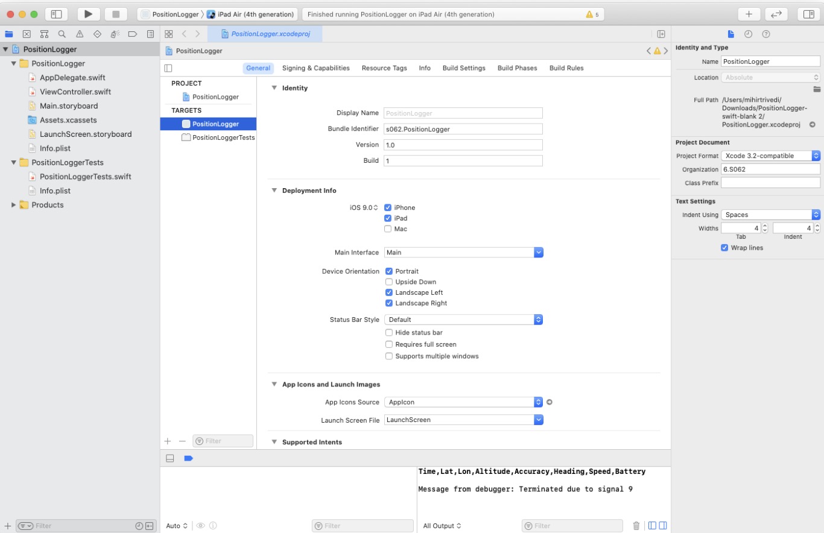Screen dimensions: 824x533
Task: Click the Stop button in toolbar
Action: click(x=116, y=14)
